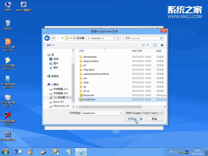Image resolution: width=208 pixels, height=156 pixels.
Task: Click the search magnifier icon
Action: (x=161, y=38)
